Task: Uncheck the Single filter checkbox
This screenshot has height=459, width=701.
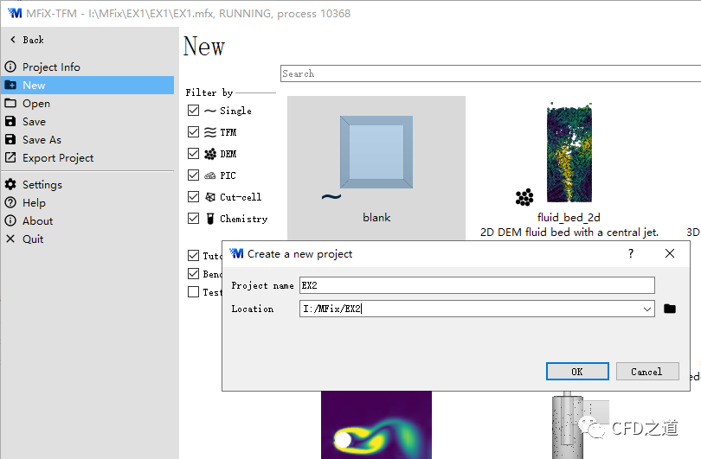Action: click(x=193, y=111)
